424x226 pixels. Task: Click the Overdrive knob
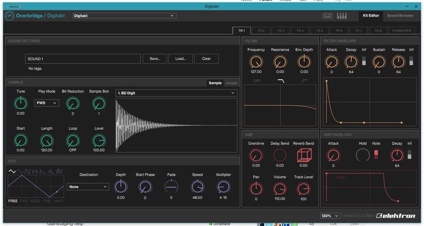point(256,156)
